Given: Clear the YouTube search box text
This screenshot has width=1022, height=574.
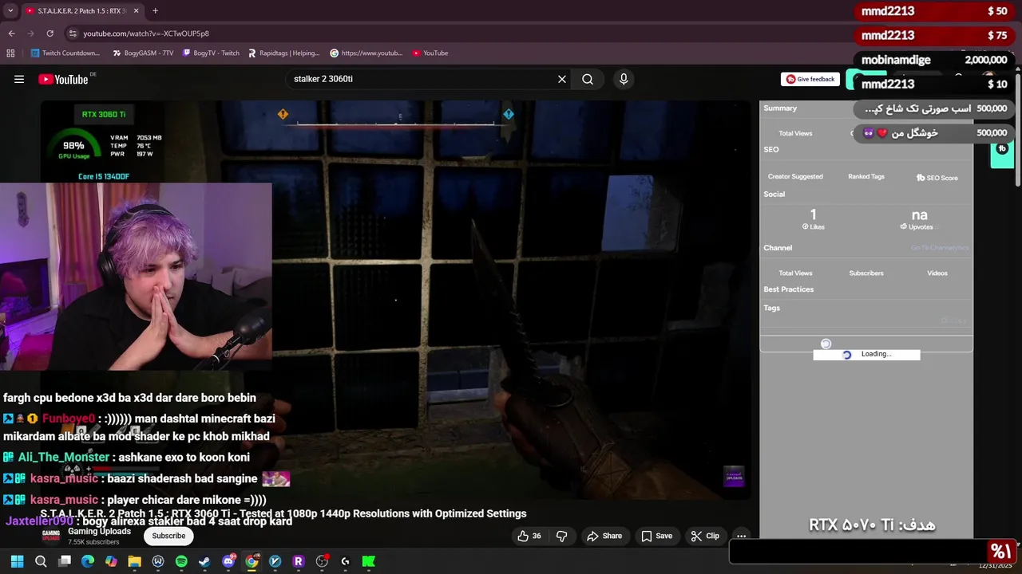Looking at the screenshot, I should click(x=561, y=79).
